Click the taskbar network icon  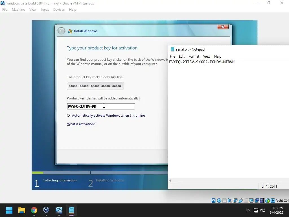tap(256, 210)
